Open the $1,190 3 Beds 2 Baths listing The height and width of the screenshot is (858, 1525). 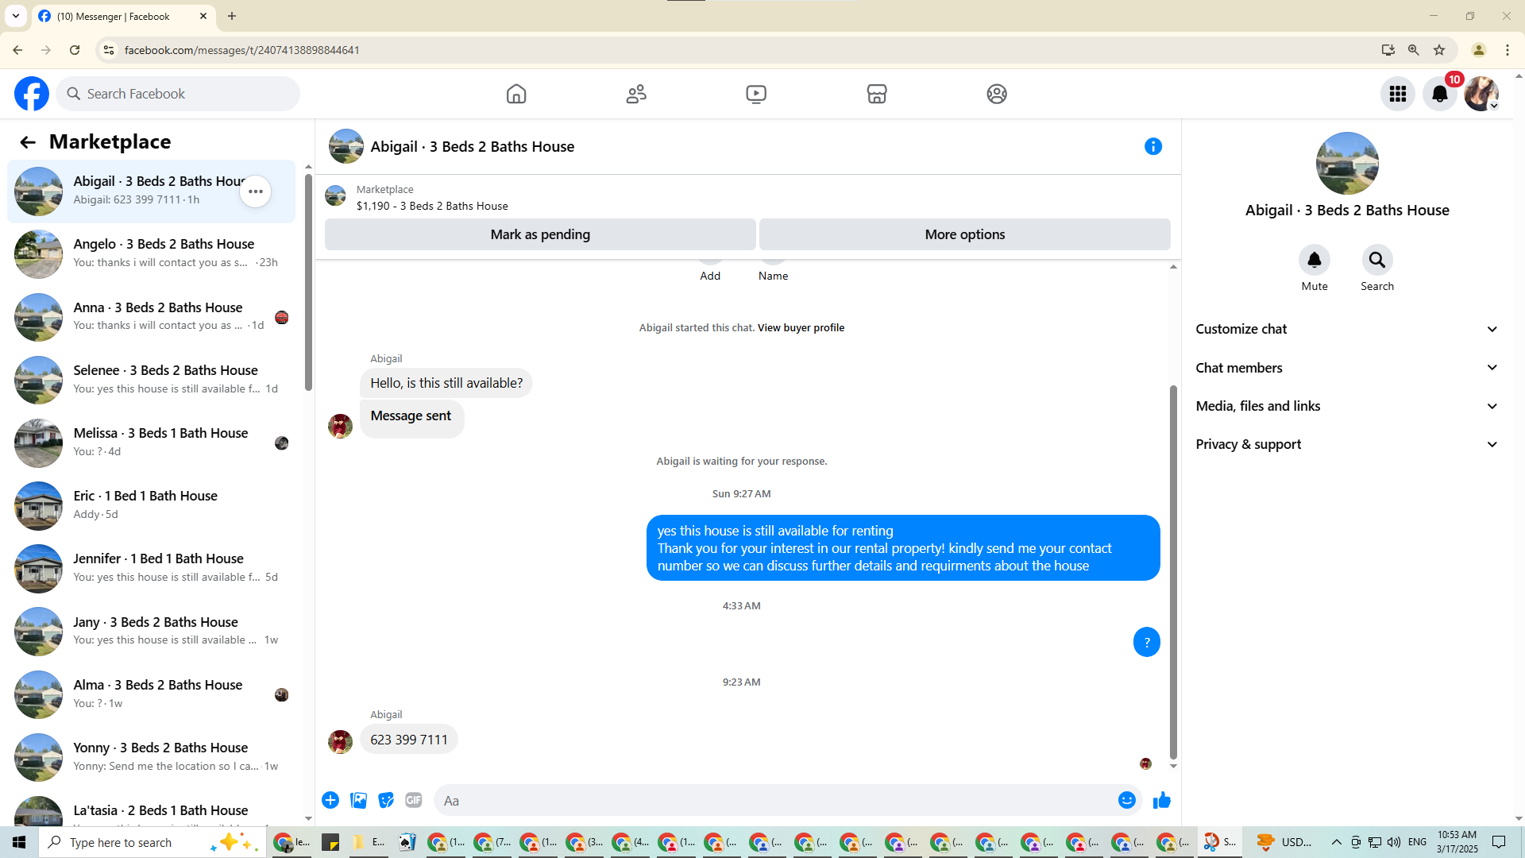pos(432,206)
